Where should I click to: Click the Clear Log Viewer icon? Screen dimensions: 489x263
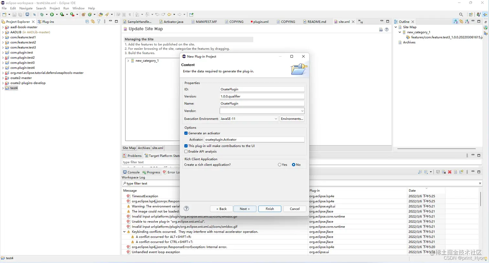tap(444, 172)
